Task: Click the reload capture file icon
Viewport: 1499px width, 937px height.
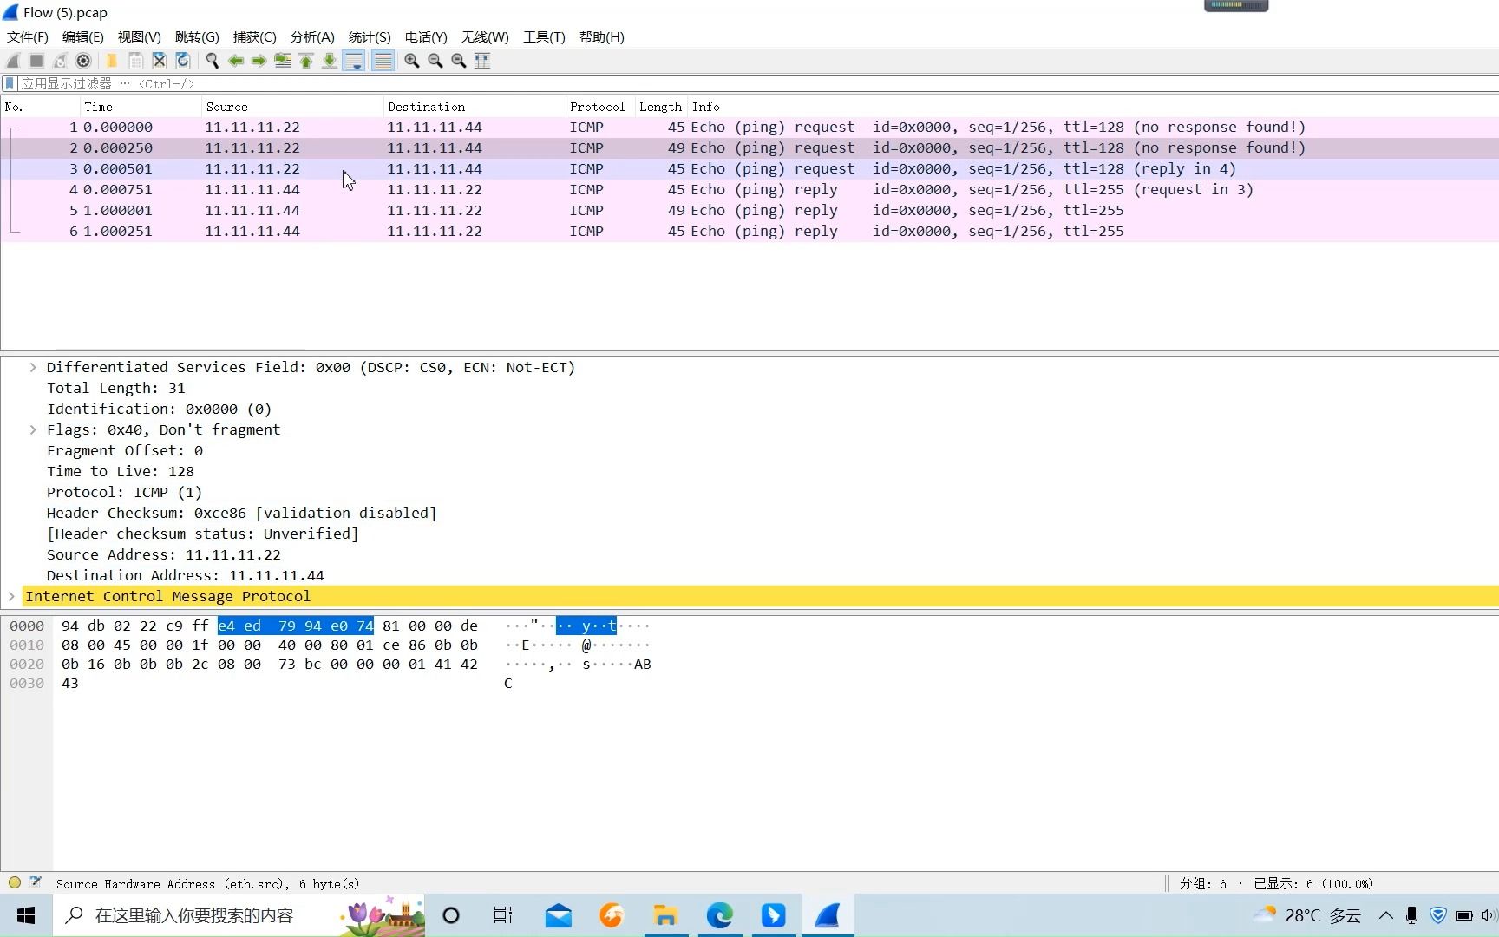Action: coord(182,61)
